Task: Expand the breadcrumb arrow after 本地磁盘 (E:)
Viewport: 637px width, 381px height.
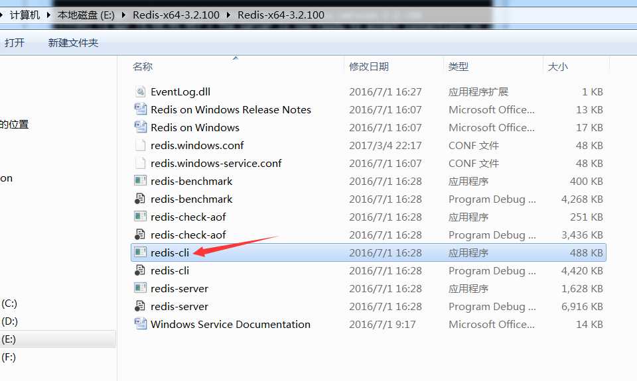Action: (124, 15)
